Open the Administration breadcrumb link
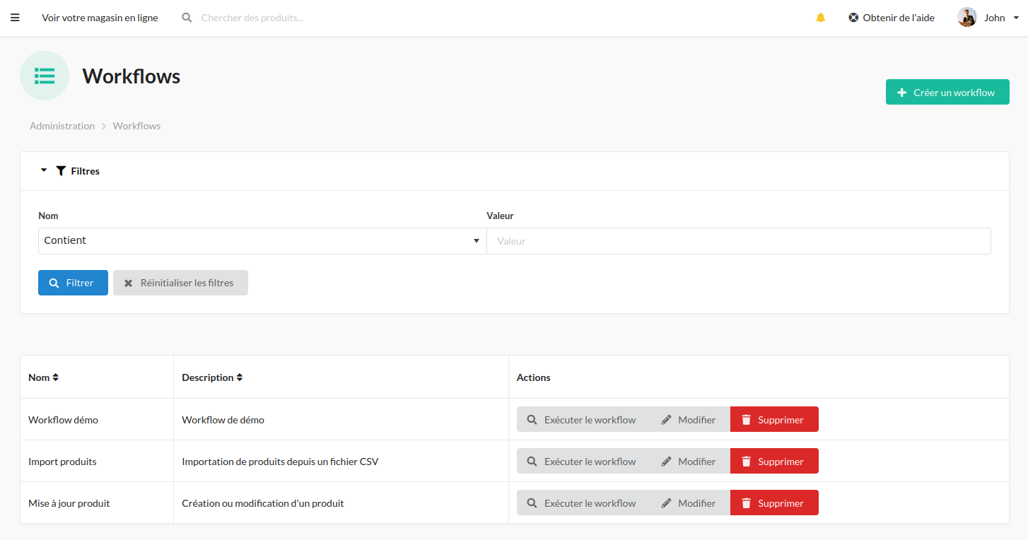This screenshot has height=540, width=1028. pos(62,125)
